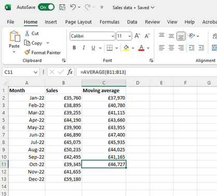Apply red Font Color
Screen dimensions: 217x196
[x=141, y=48]
